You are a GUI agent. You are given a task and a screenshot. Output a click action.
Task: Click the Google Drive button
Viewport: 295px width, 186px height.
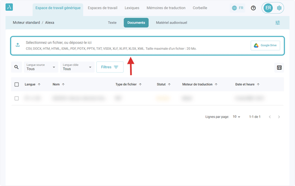(x=265, y=46)
